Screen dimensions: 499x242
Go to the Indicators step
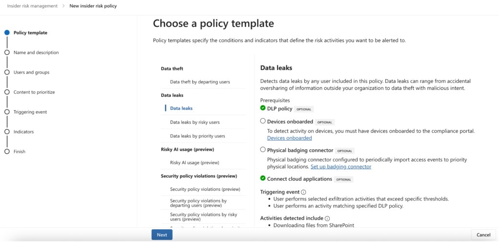point(23,132)
